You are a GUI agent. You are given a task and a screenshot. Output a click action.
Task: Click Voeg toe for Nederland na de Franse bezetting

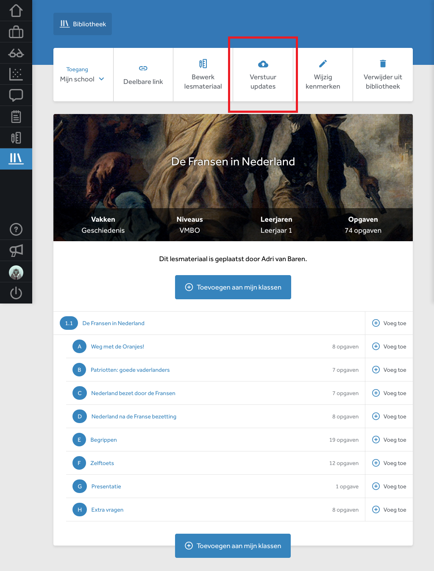click(389, 416)
